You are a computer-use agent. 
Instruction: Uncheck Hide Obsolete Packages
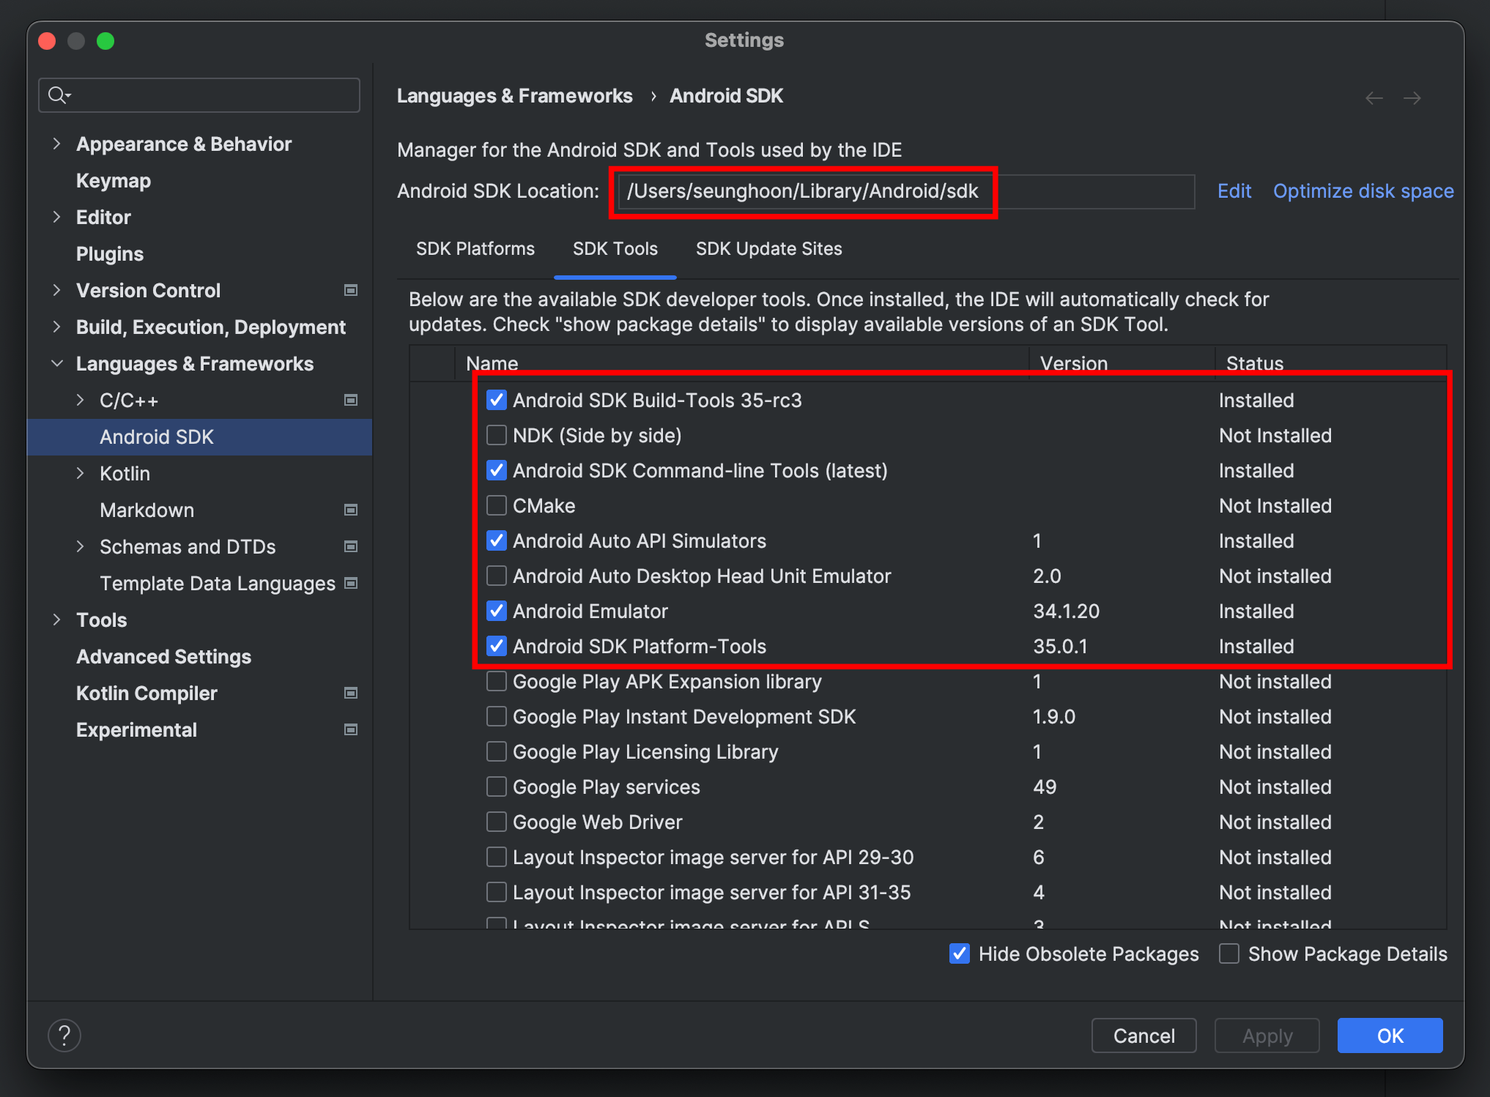[960, 953]
